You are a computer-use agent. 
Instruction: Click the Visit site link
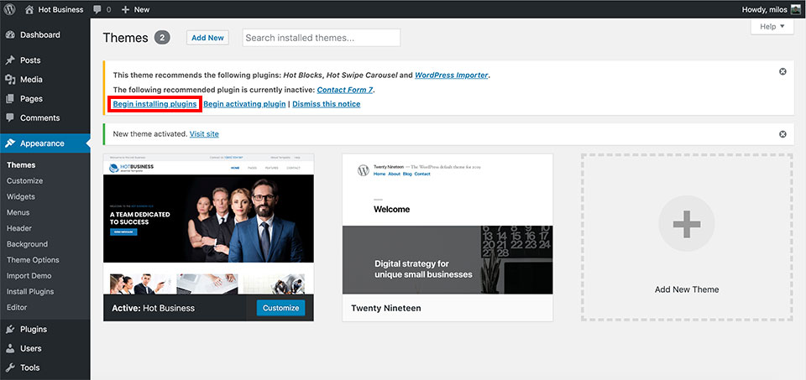click(x=204, y=134)
